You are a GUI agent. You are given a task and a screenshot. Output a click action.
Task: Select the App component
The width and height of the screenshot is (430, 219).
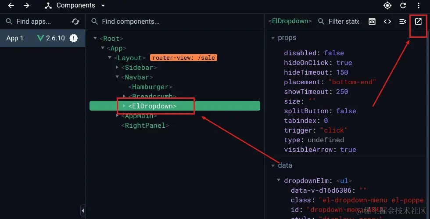[116, 48]
